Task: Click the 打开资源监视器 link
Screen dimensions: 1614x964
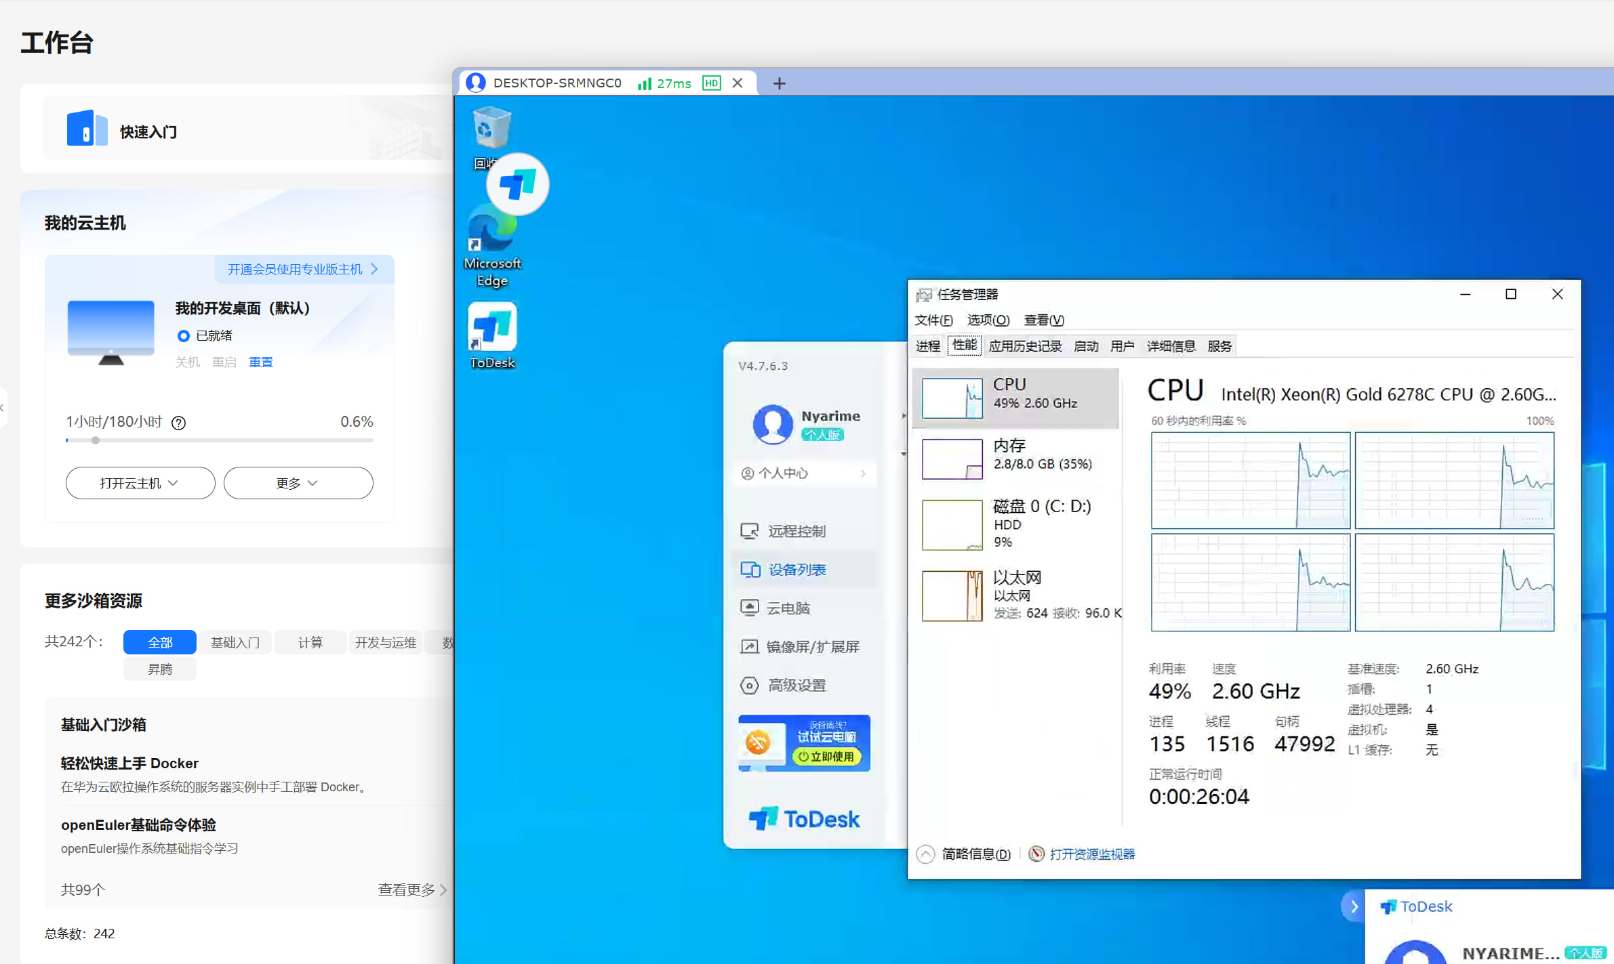Action: (x=1091, y=854)
